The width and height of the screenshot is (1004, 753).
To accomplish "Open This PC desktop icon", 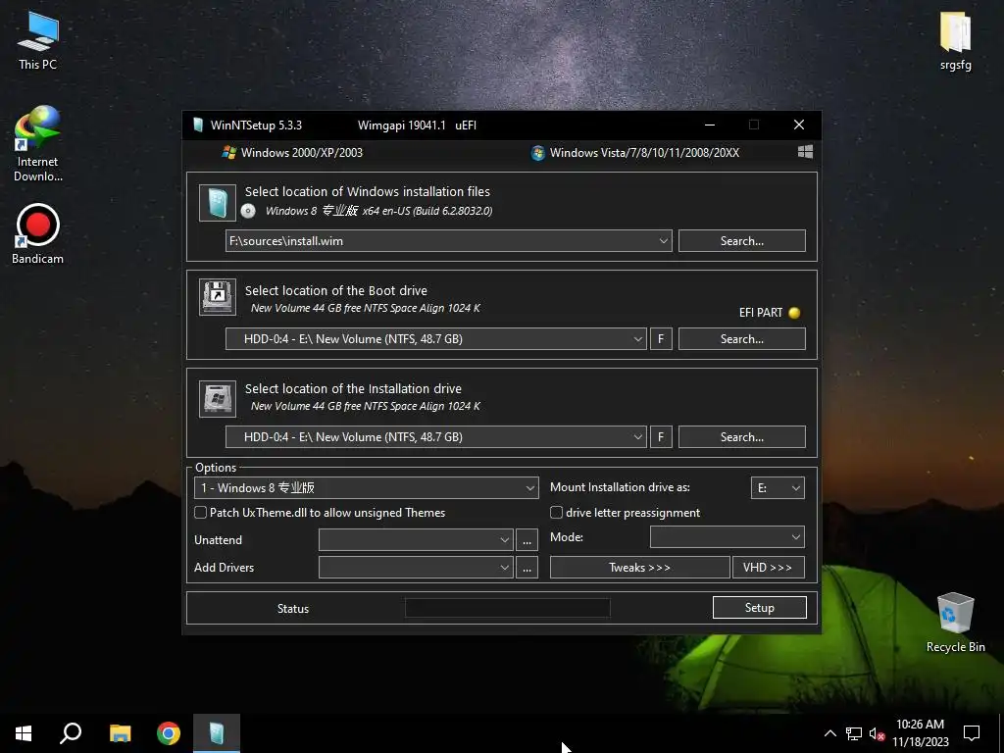I will (x=38, y=40).
